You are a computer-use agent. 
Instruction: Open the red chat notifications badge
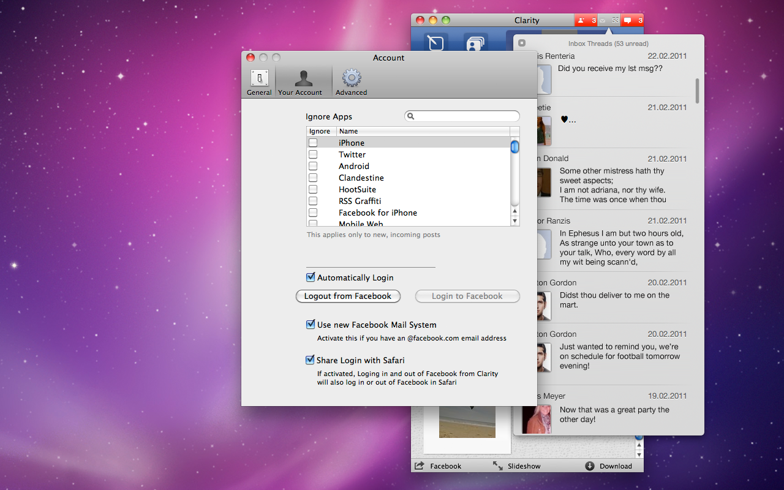point(633,20)
